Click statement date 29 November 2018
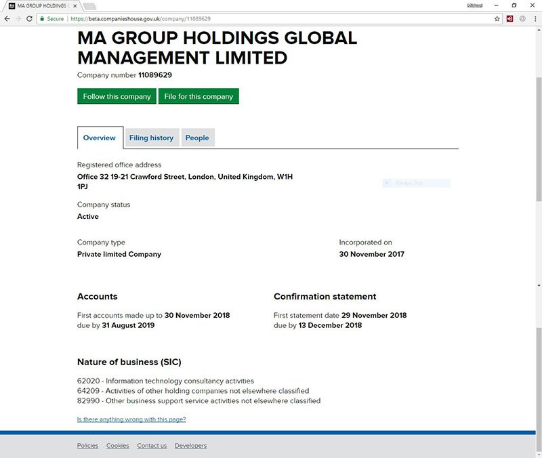The image size is (542, 458). pyautogui.click(x=374, y=315)
